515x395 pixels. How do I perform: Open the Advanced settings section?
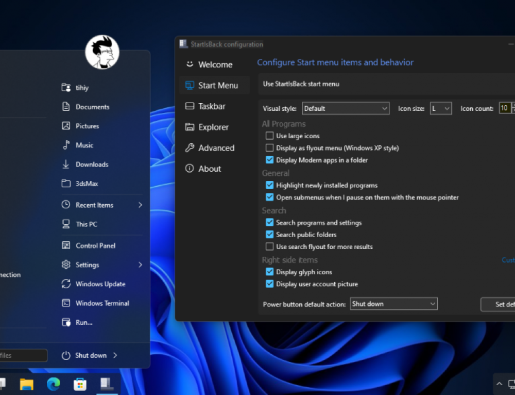click(x=214, y=148)
